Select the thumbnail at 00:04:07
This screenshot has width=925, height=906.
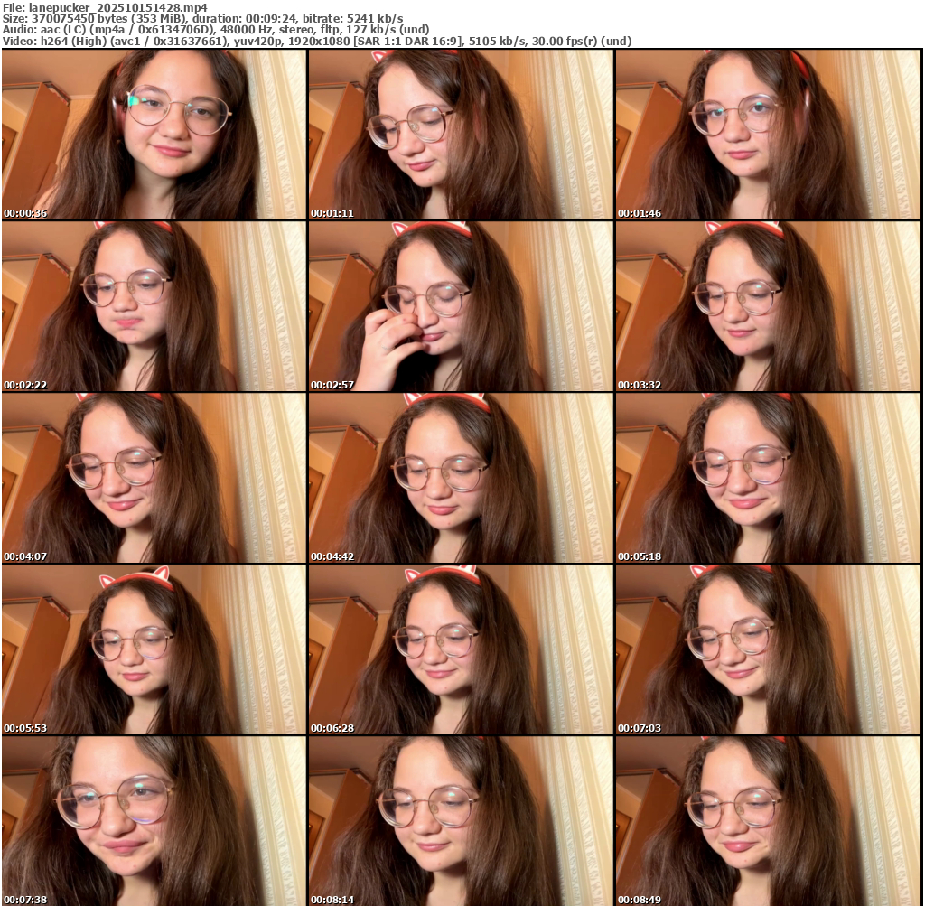tap(154, 478)
